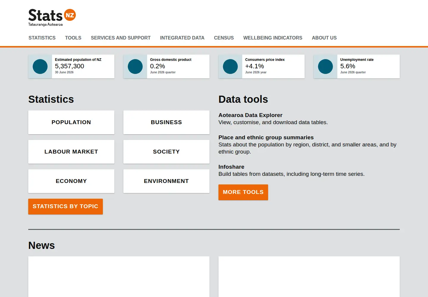Open the INTEGRATED DATA menu
Viewport: 428px width, 297px height.
182,38
